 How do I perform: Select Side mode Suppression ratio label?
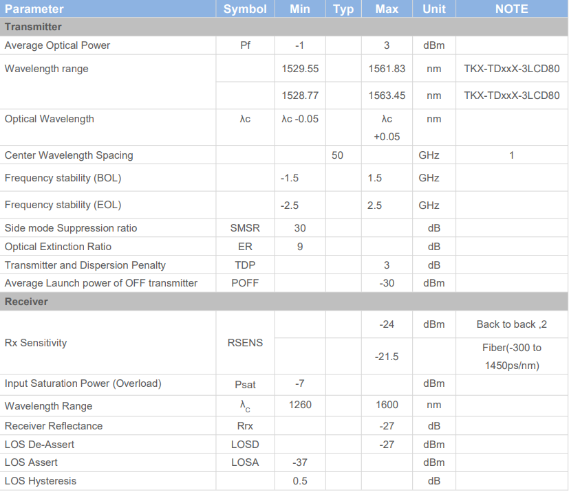[71, 228]
